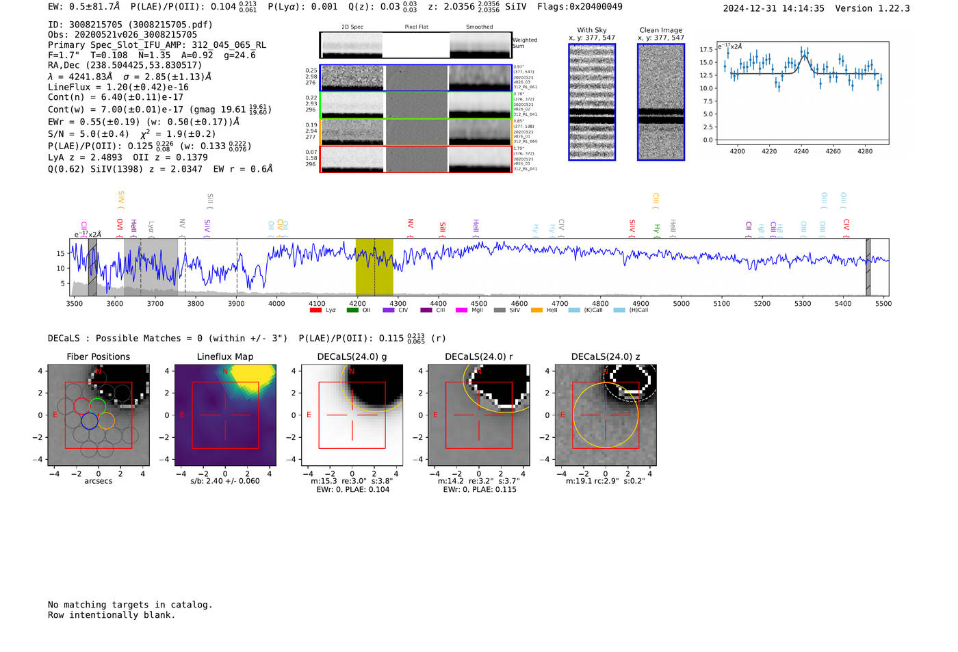The height and width of the screenshot is (652, 958).
Task: Click the EWr: 0, PLAE: 0.115 caption
Action: pos(480,489)
